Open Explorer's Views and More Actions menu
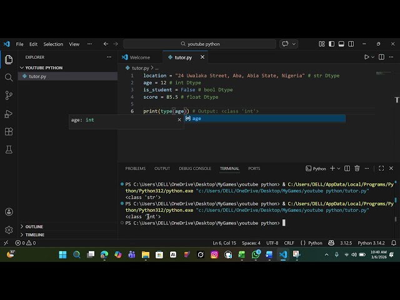Viewport: 400px width, 300px height. pyautogui.click(x=109, y=57)
